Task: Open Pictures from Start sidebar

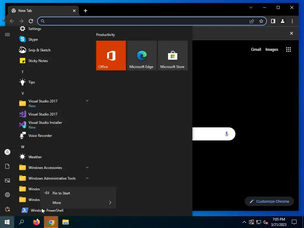Action: (x=7, y=180)
